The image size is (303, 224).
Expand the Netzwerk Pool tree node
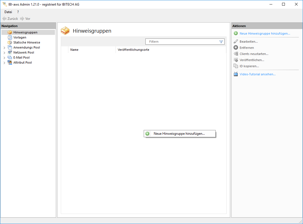click(4, 53)
